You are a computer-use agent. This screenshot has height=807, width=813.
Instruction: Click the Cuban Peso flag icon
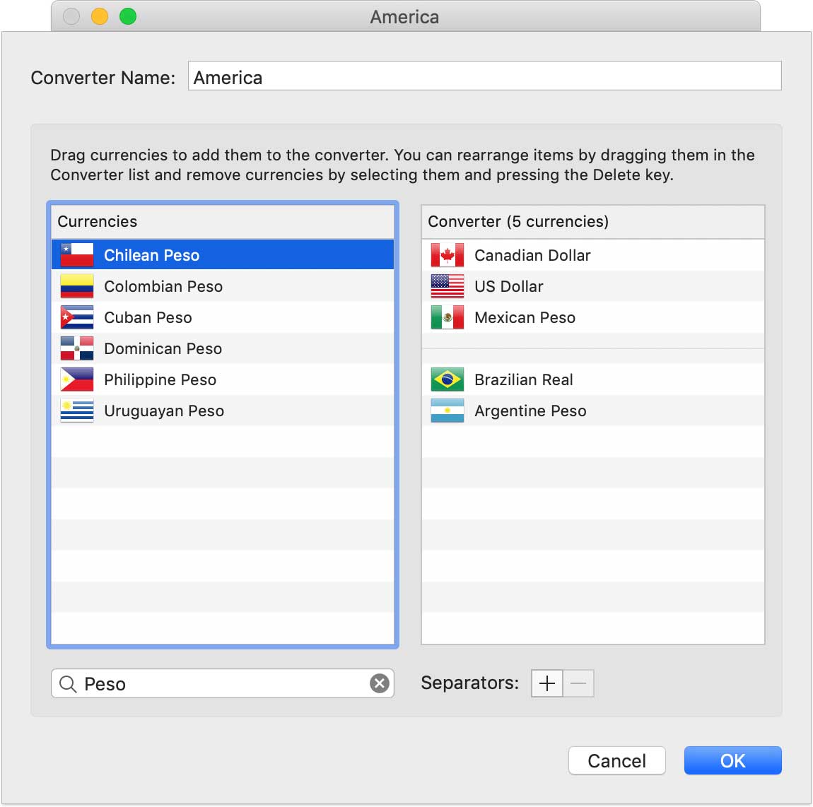(76, 317)
